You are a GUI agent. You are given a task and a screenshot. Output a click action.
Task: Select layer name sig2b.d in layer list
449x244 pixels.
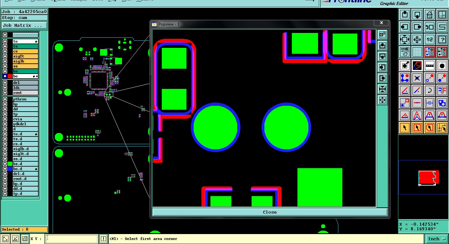[x=25, y=149]
